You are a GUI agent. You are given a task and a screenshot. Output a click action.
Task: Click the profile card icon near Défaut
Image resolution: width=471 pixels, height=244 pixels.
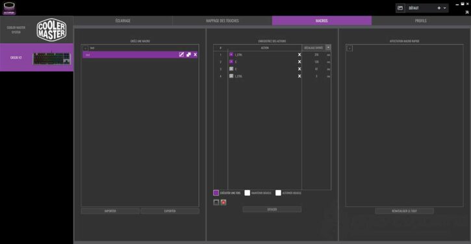click(400, 8)
